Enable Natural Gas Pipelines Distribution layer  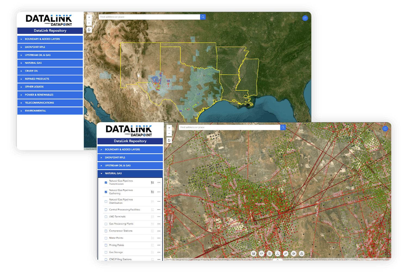coord(106,201)
